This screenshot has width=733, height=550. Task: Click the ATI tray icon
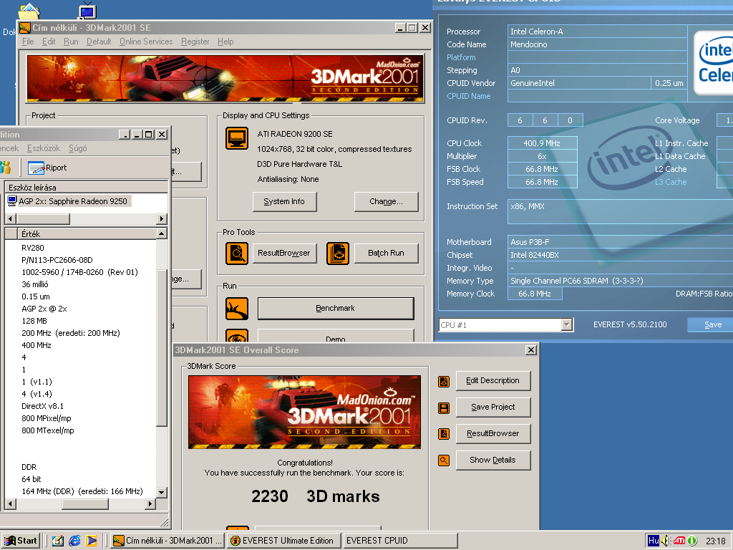[679, 541]
